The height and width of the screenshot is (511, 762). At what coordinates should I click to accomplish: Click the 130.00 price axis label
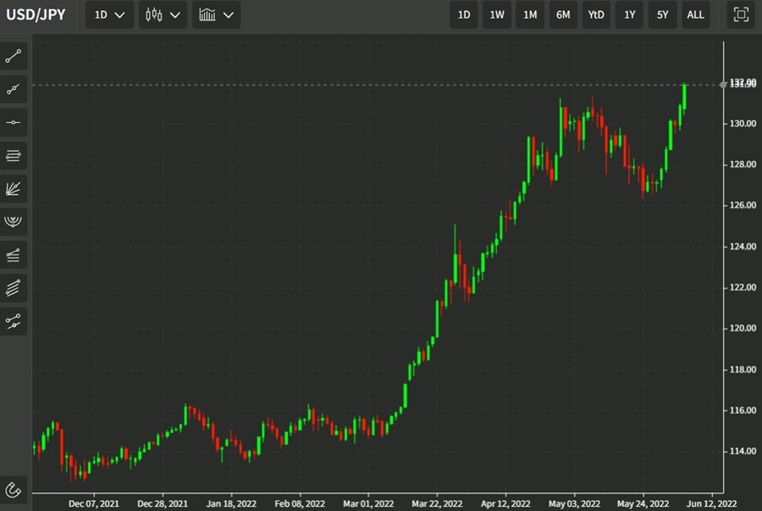tap(743, 124)
